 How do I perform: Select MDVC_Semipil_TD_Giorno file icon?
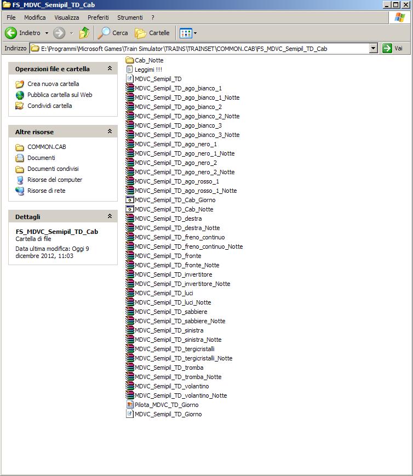tap(130, 414)
